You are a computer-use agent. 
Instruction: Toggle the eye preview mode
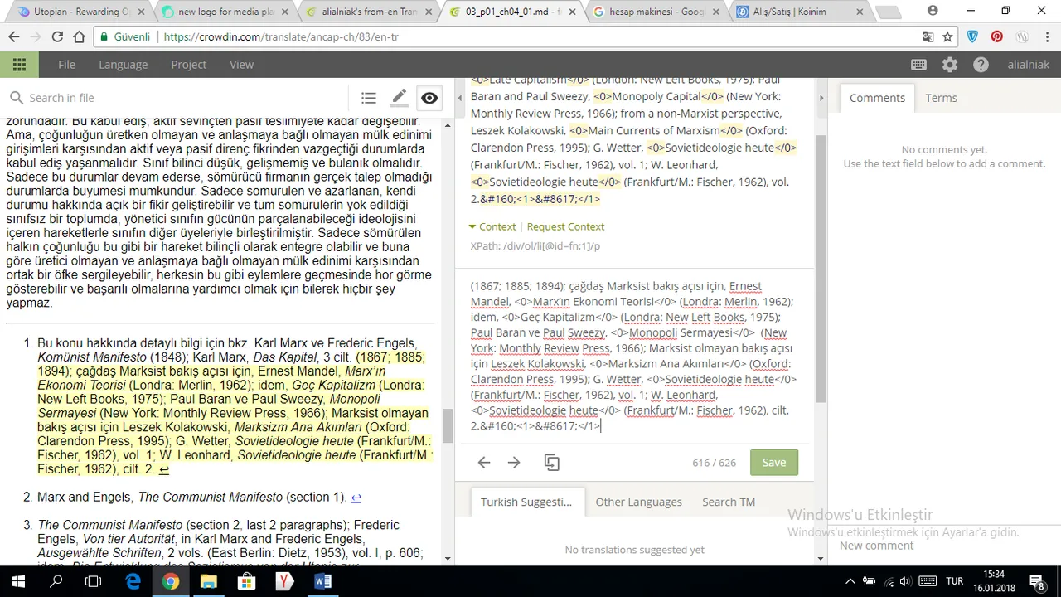pos(429,98)
